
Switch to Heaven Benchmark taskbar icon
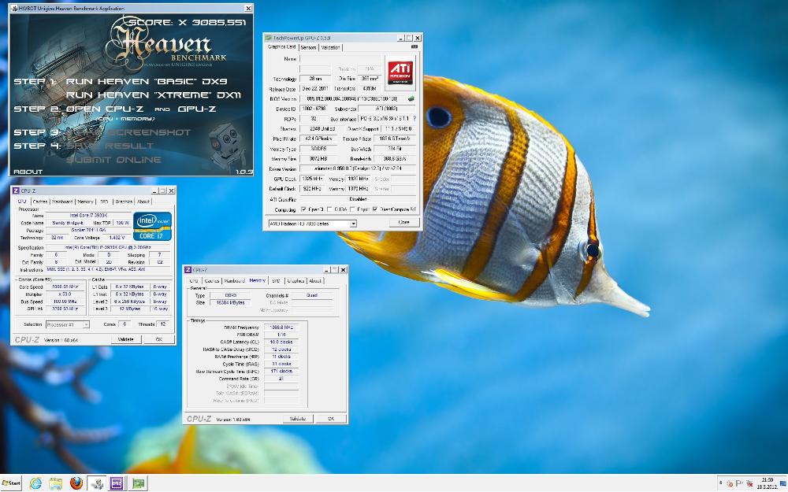97,483
